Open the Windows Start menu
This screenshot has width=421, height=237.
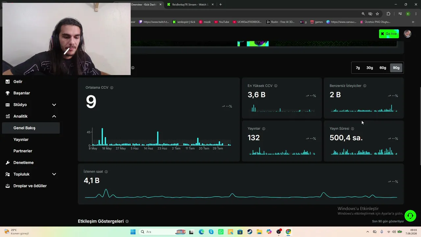click(133, 232)
